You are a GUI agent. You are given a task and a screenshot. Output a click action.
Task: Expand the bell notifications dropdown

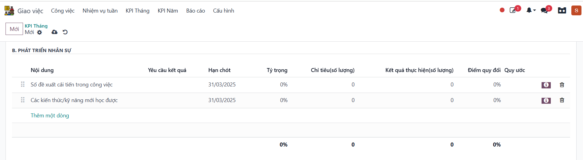(x=531, y=10)
